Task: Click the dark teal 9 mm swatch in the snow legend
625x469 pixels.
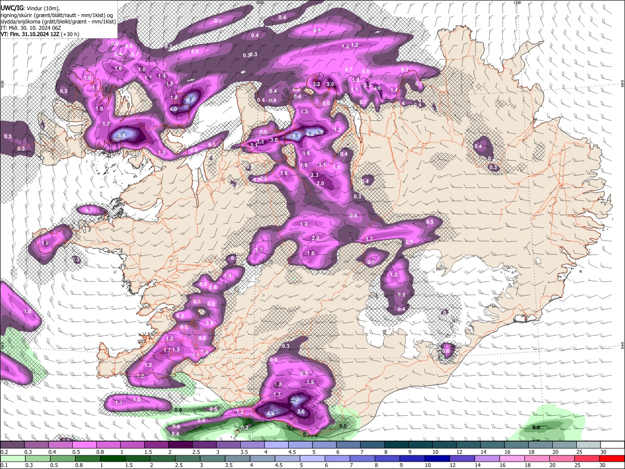Action: pos(420,445)
